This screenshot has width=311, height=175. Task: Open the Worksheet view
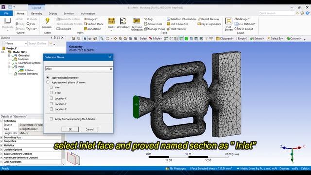[123, 23]
